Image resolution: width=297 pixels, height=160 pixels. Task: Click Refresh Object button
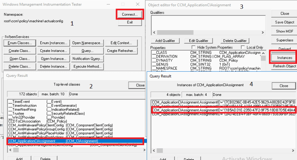(284, 66)
